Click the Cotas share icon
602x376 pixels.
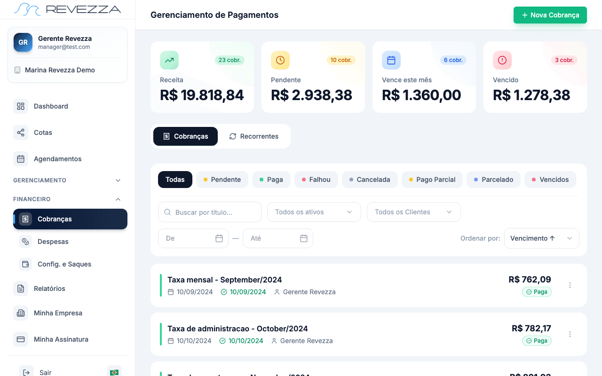pyautogui.click(x=21, y=133)
